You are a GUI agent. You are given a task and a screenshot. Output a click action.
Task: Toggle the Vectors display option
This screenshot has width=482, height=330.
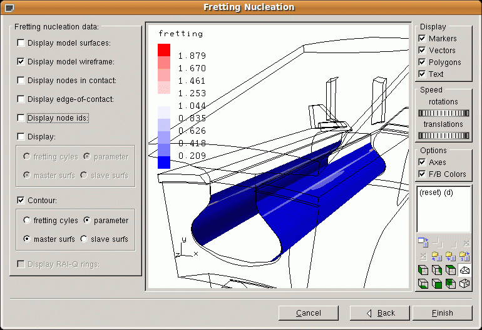coord(422,50)
